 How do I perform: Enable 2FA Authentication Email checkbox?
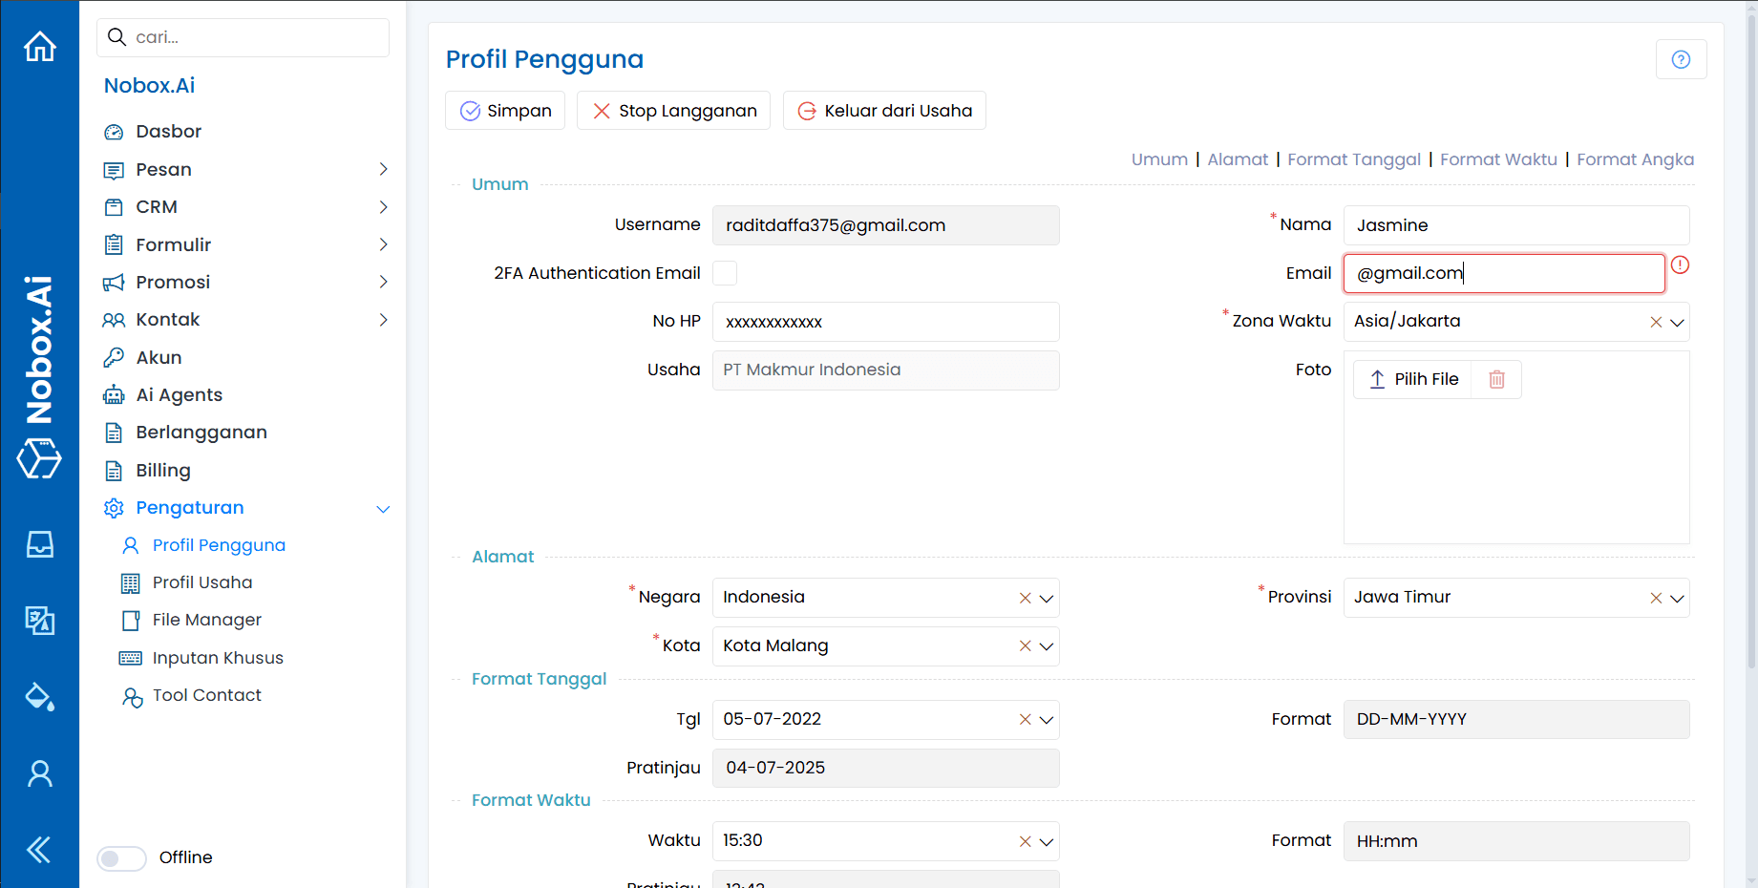coord(725,273)
